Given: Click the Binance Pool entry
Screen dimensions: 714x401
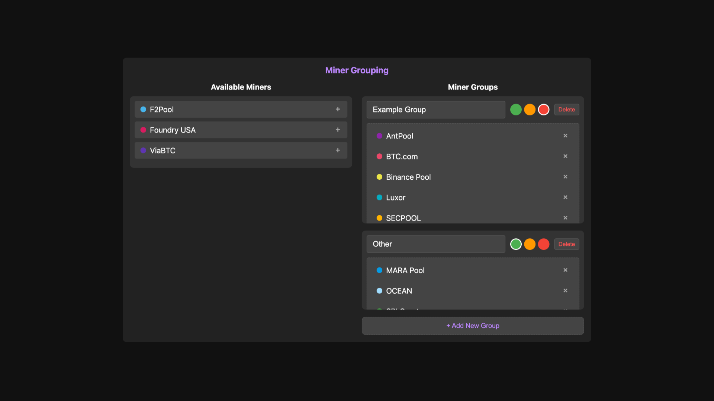Looking at the screenshot, I should click(x=473, y=177).
